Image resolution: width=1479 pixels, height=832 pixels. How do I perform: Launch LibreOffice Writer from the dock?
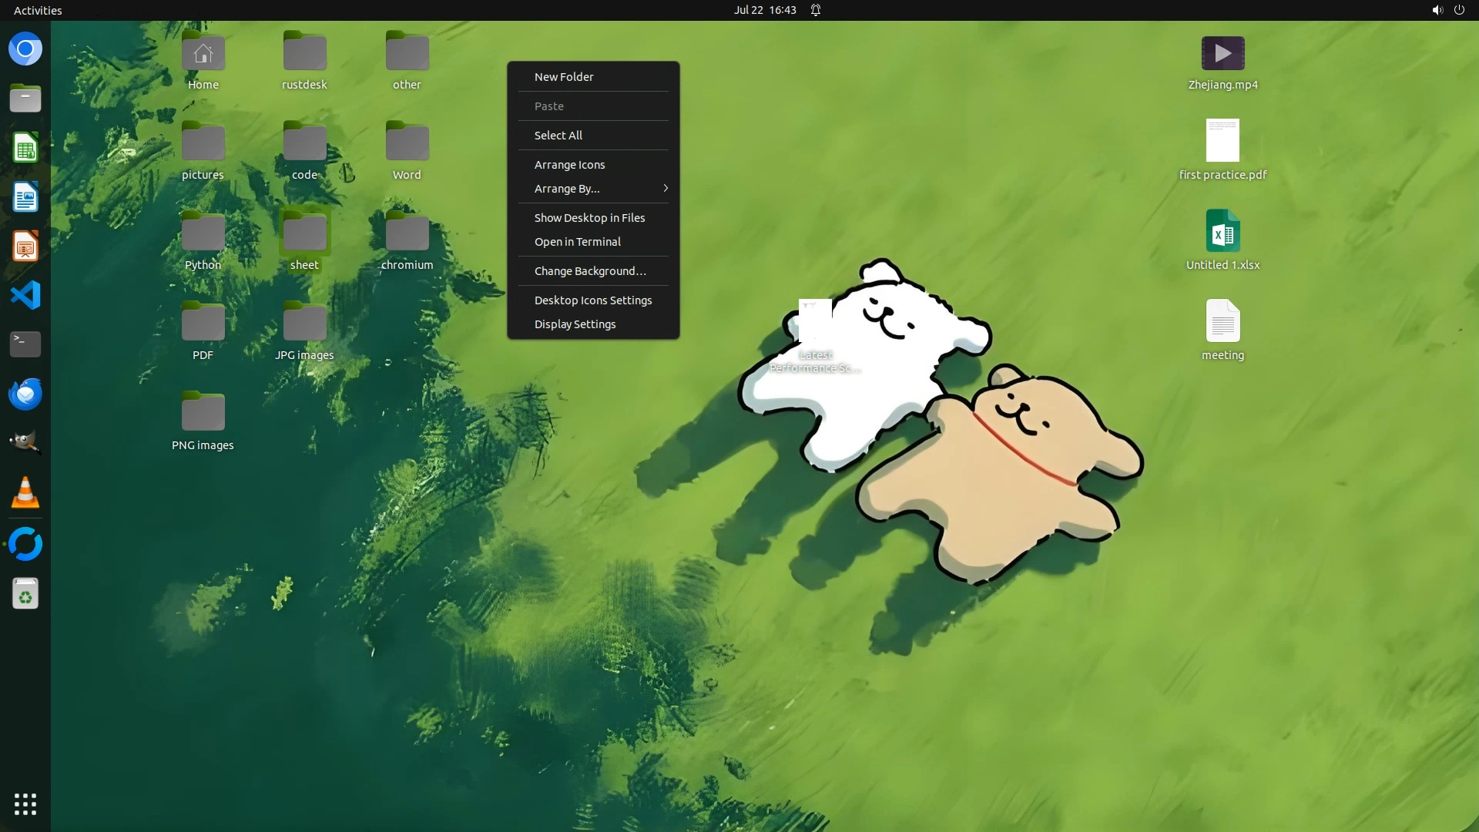click(x=25, y=197)
